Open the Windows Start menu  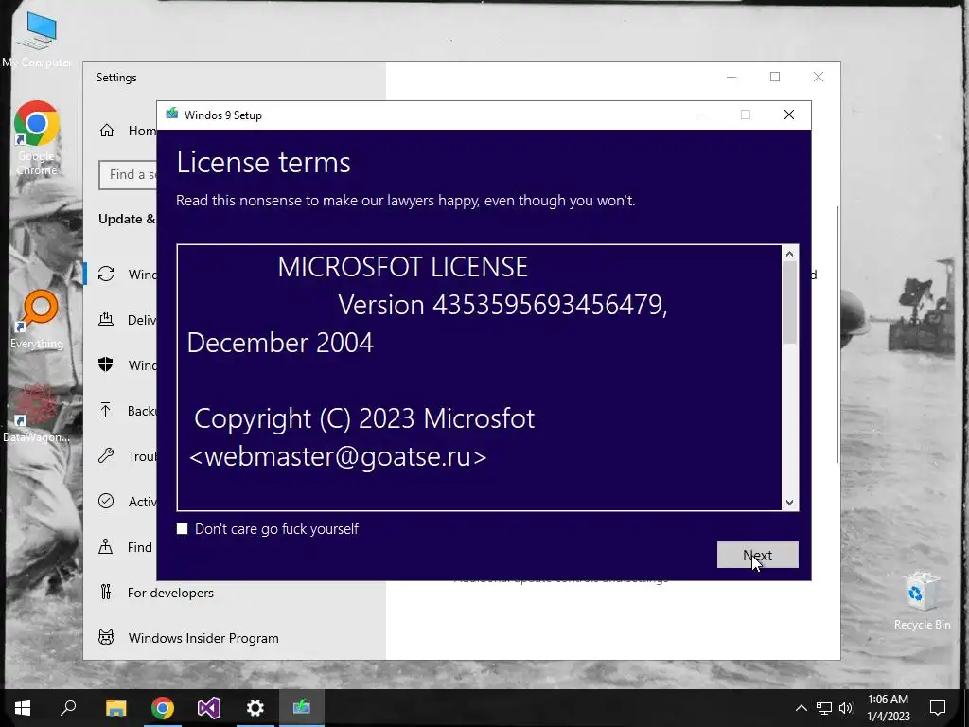pos(23,708)
